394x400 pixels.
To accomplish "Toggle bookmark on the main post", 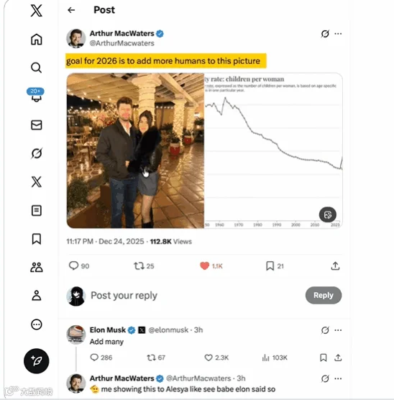I will (275, 266).
